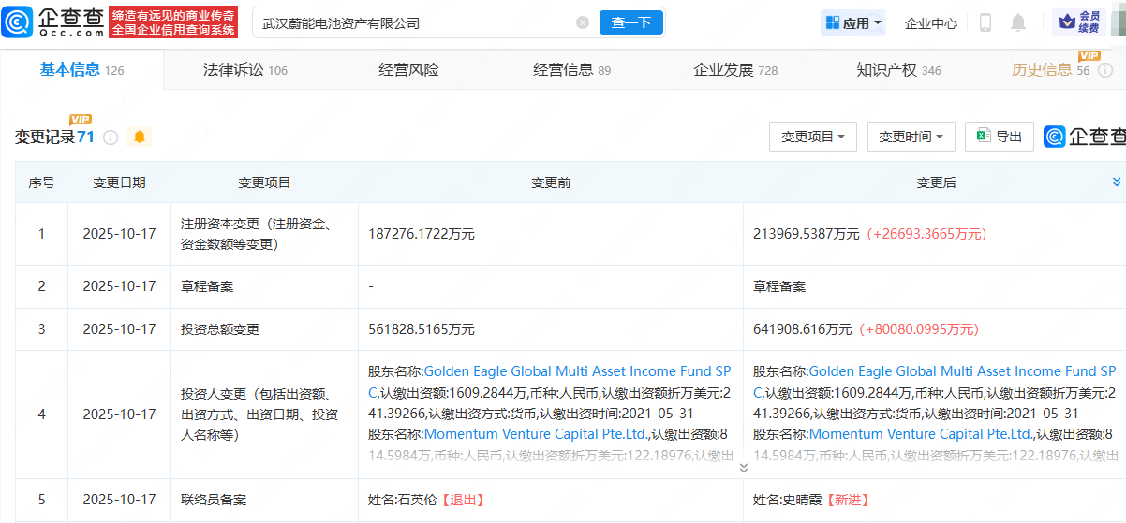Expand the truncated investor change row 4

[744, 467]
